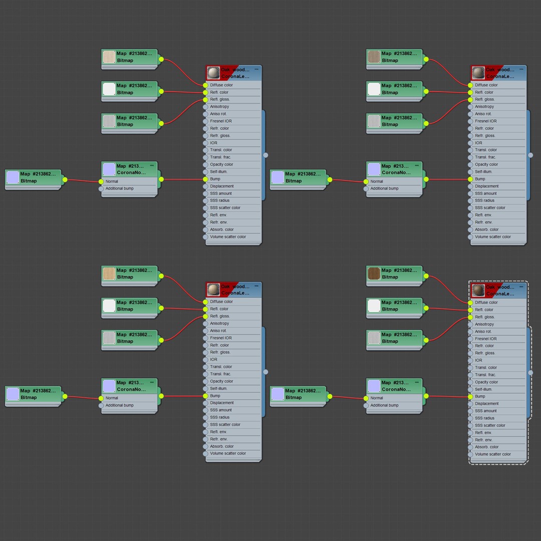Click the Normal input socket on bottom-right CoronaNormal
Viewport: 541px width, 541px height.
point(366,398)
